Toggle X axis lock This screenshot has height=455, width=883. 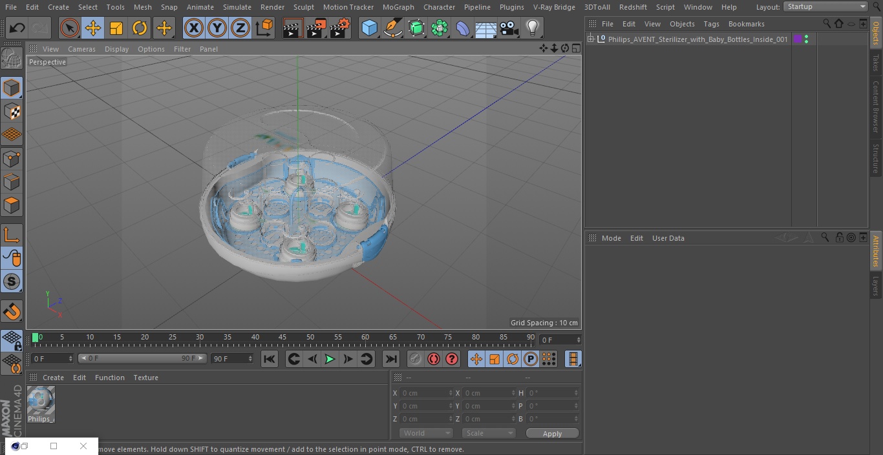point(194,28)
